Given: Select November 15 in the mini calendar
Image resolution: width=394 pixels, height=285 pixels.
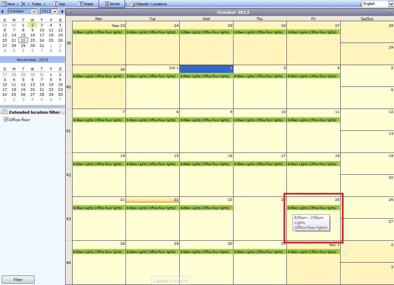Looking at the screenshot, I should coord(51,85).
